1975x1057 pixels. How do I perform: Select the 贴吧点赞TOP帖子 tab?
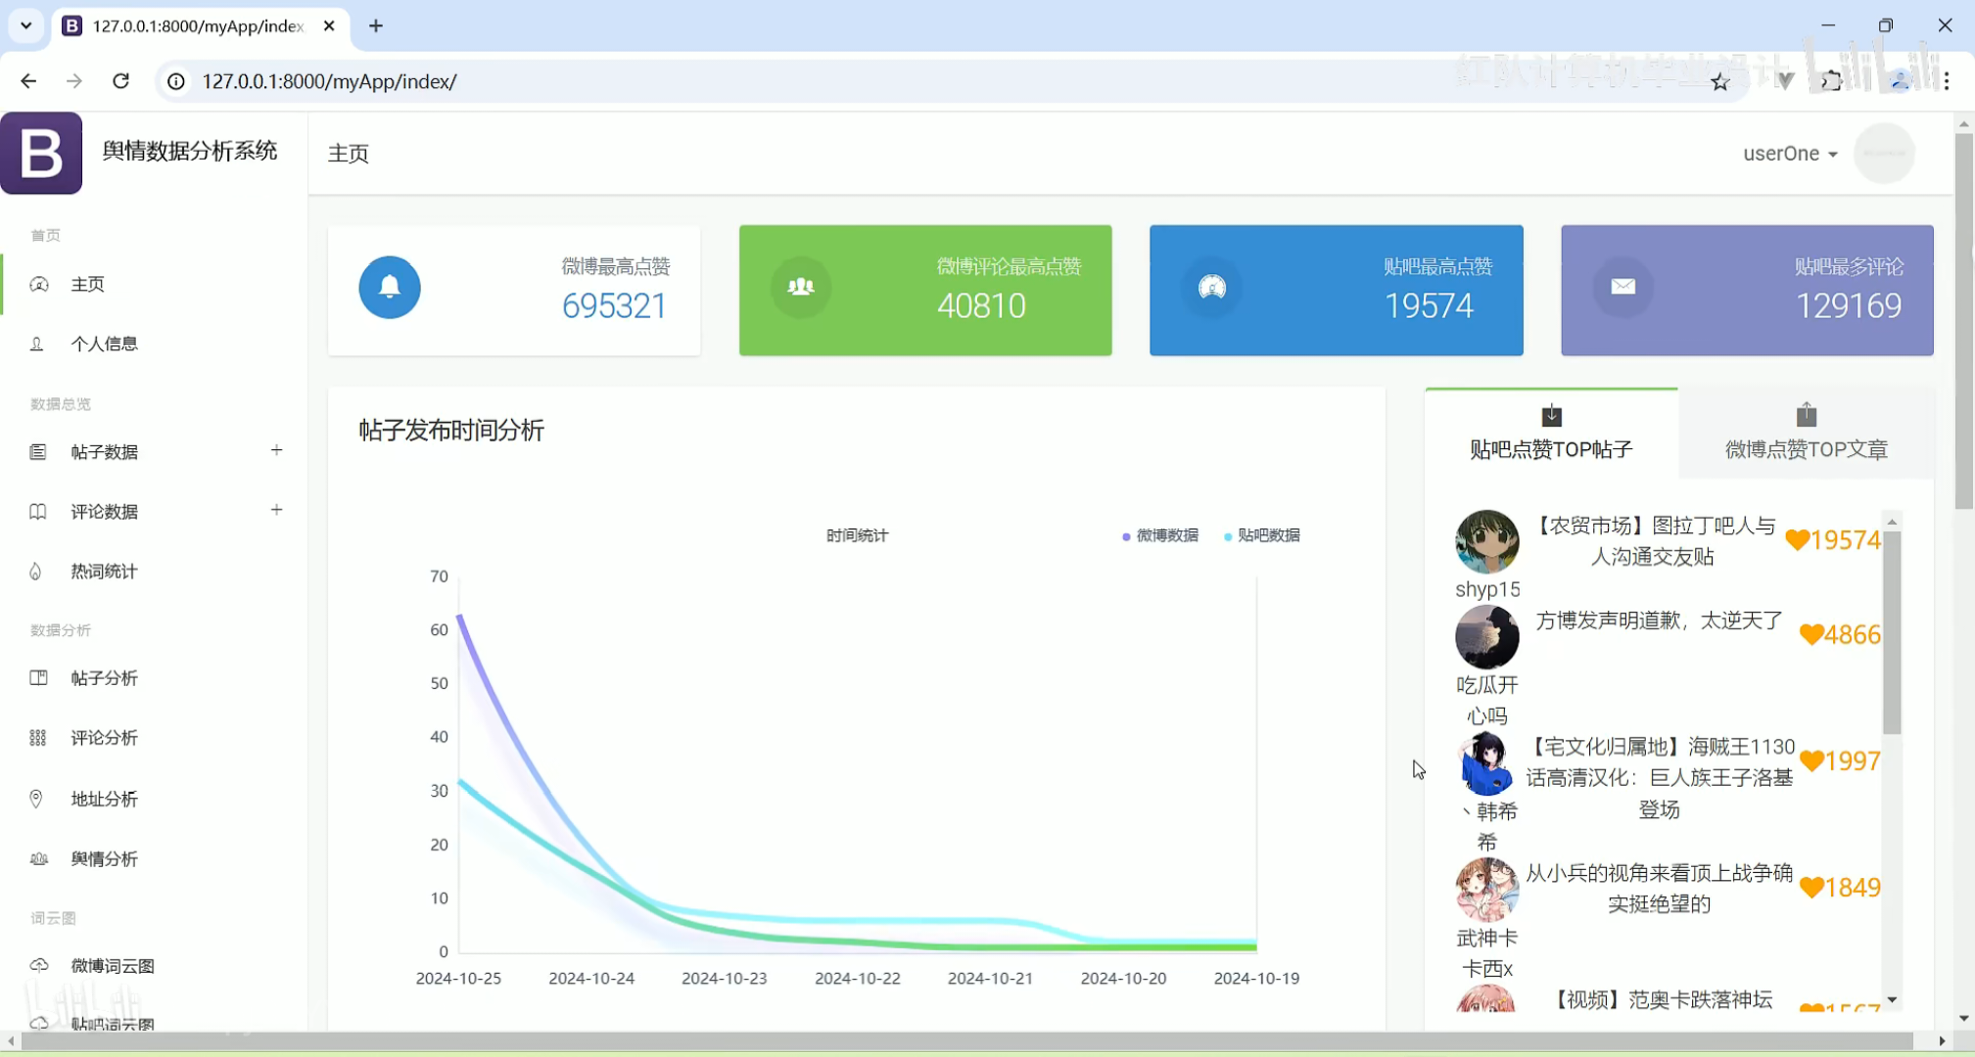point(1551,434)
